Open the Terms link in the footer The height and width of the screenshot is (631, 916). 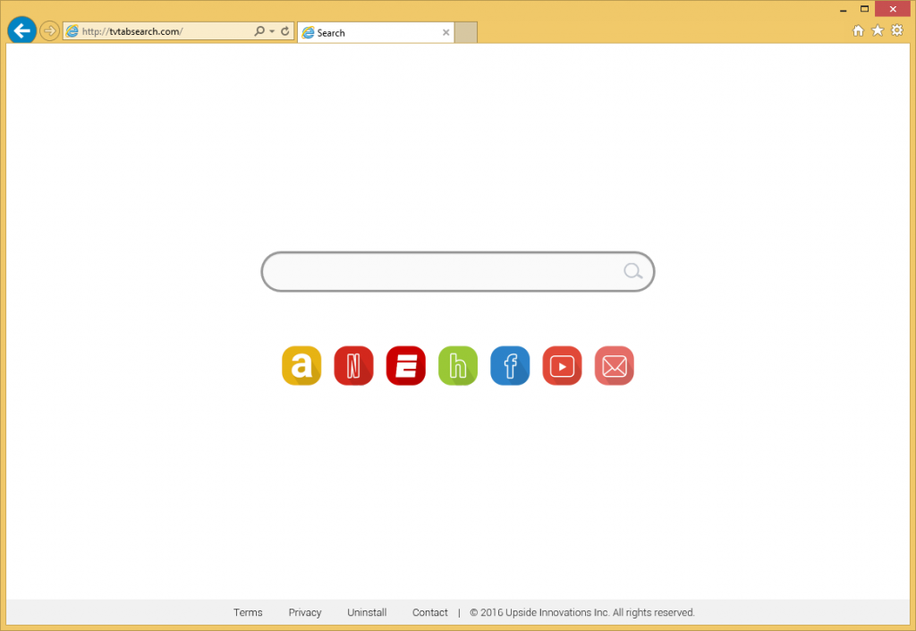click(x=248, y=612)
